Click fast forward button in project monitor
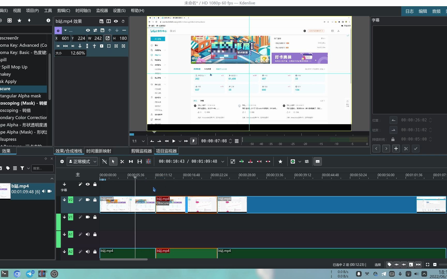 [186, 141]
